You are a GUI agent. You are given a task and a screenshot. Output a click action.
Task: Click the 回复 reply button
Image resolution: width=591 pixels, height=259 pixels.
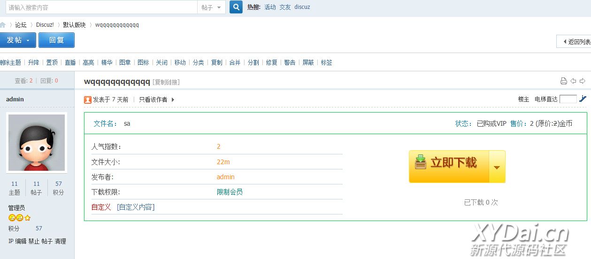coord(56,40)
